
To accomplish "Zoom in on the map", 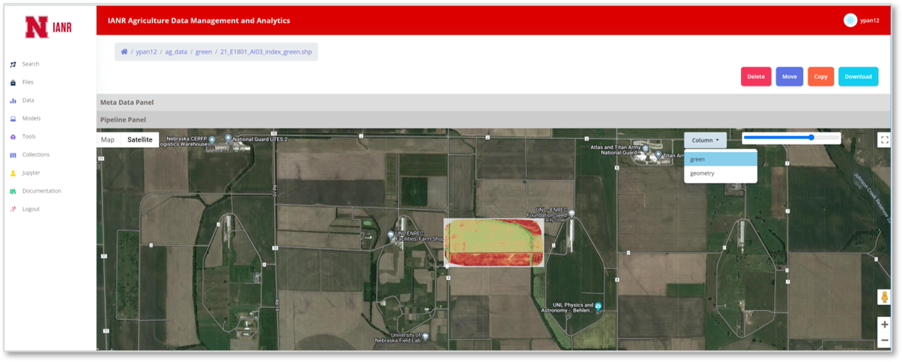I will (x=884, y=325).
